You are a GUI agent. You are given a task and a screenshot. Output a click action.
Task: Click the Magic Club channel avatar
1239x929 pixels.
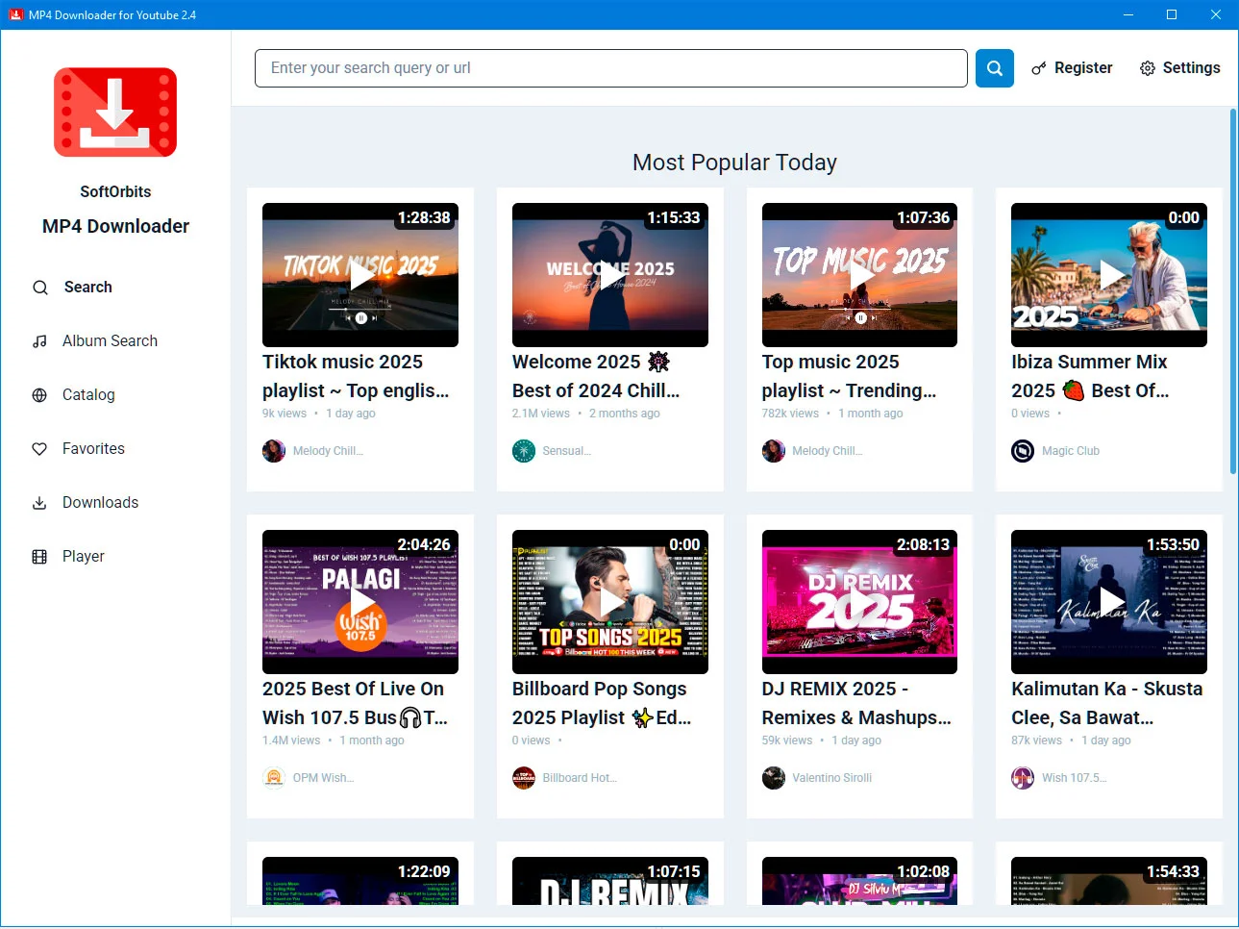pyautogui.click(x=1022, y=450)
